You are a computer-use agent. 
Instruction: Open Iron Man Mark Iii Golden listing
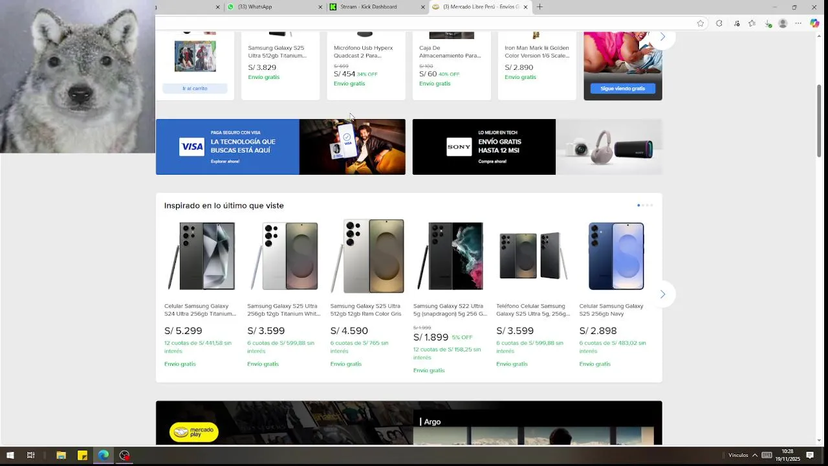(x=537, y=52)
